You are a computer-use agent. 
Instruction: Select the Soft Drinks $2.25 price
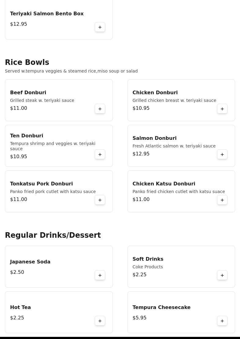point(139,275)
